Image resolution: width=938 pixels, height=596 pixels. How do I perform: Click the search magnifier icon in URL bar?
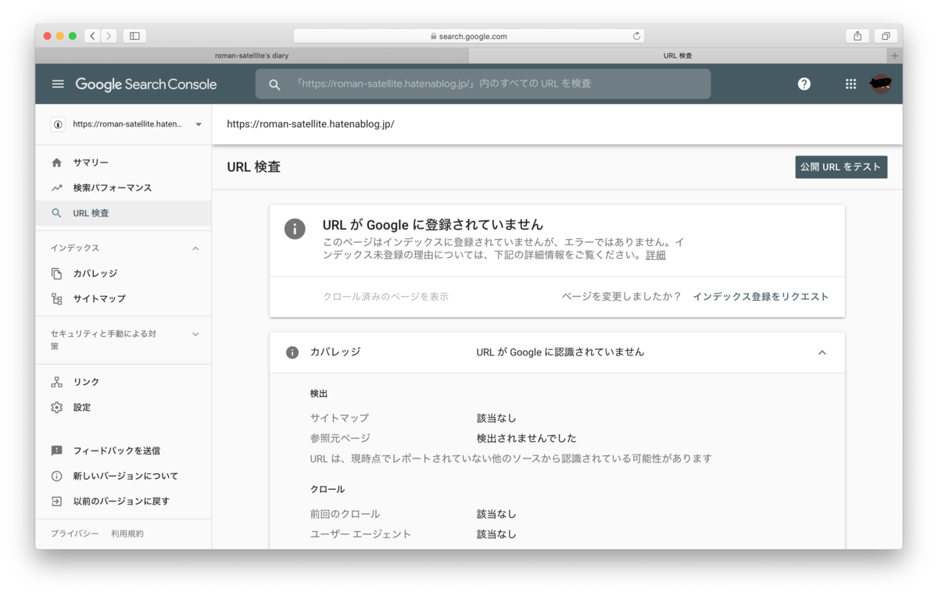click(x=274, y=84)
